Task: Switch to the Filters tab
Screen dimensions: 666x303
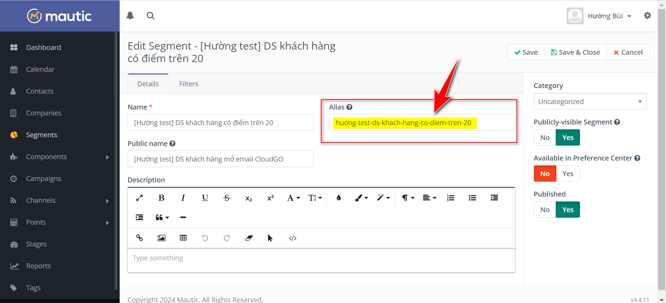Action: coord(189,84)
